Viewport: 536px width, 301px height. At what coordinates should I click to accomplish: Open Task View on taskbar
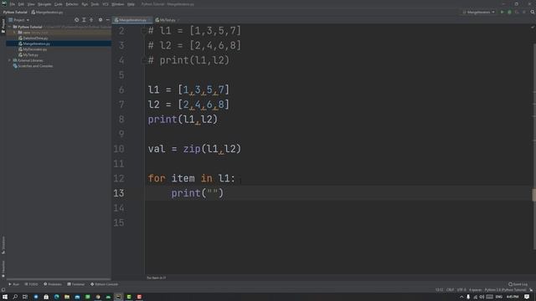[x=25, y=297]
